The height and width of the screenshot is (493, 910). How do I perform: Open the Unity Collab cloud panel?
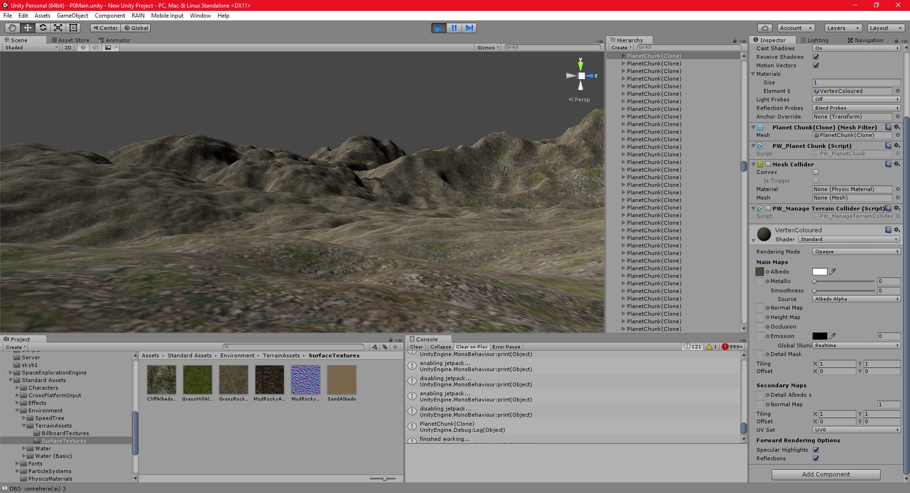(764, 28)
